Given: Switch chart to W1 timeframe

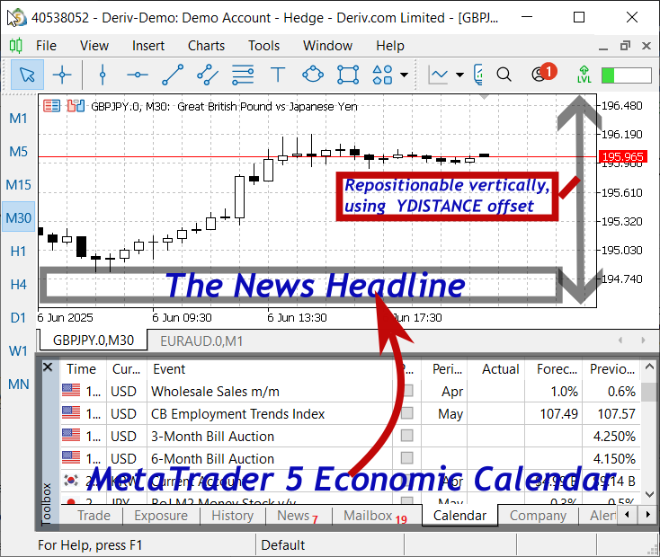Looking at the screenshot, I should point(18,351).
